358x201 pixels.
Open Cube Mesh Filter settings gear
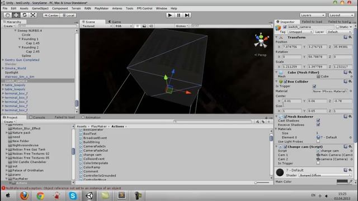point(350,72)
